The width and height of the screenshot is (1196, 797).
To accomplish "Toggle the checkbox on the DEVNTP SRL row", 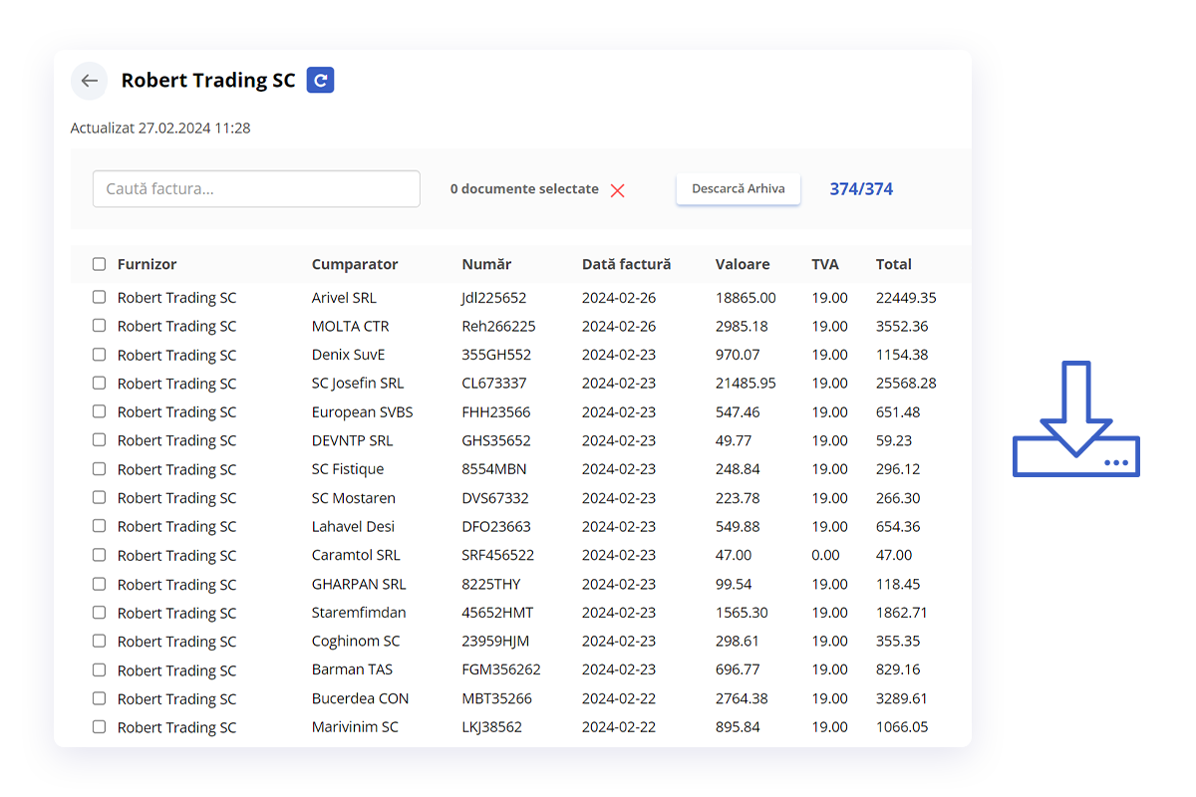I will point(98,440).
